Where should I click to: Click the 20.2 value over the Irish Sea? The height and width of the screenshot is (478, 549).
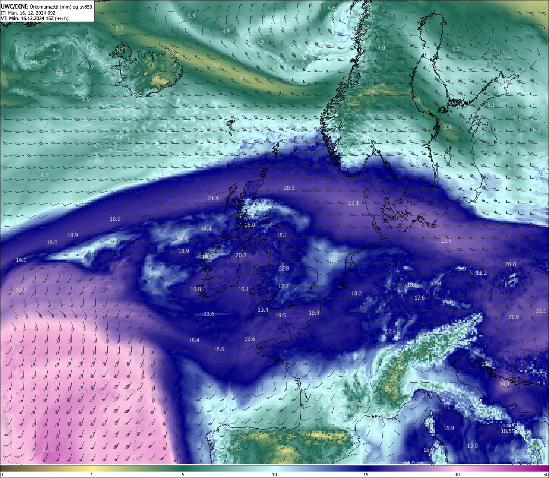coord(241,255)
